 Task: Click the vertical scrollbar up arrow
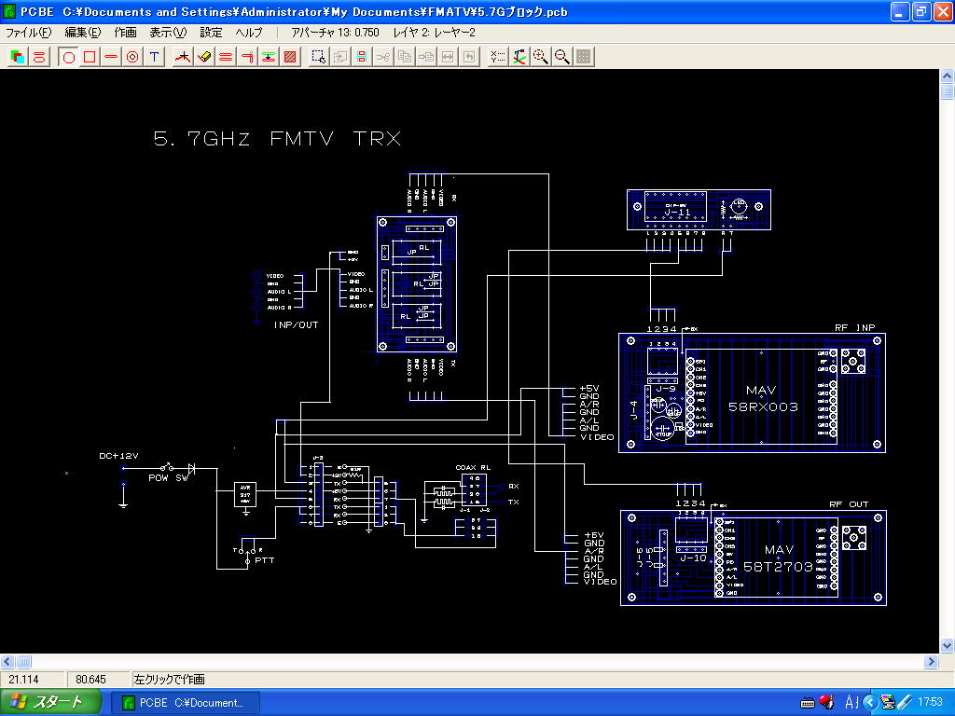[x=948, y=76]
